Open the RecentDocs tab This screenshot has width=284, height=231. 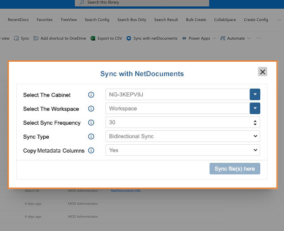tap(18, 19)
